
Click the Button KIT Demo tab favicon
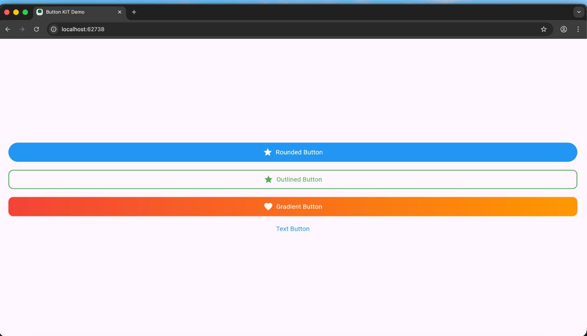(40, 12)
